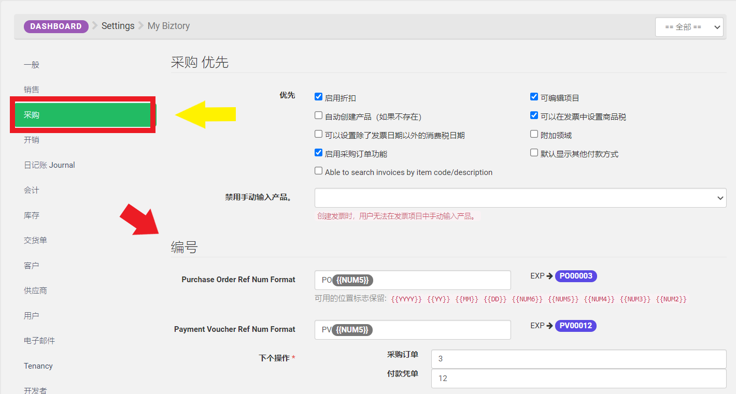736x394 pixels.
Task: Click the 采购 优先 section heading
Action: pyautogui.click(x=200, y=63)
